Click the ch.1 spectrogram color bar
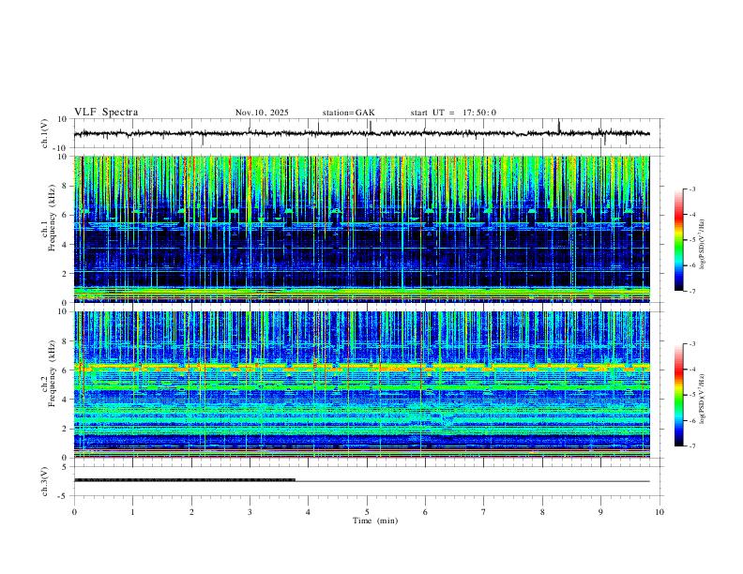This screenshot has height=574, width=743. click(679, 240)
